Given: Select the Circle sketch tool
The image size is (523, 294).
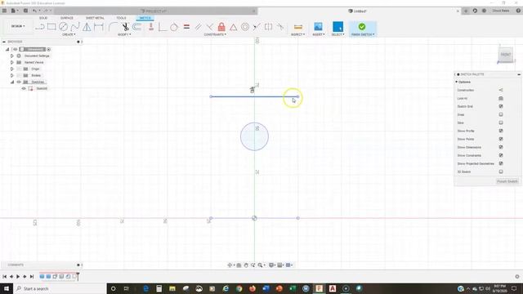Looking at the screenshot, I should 64,27.
